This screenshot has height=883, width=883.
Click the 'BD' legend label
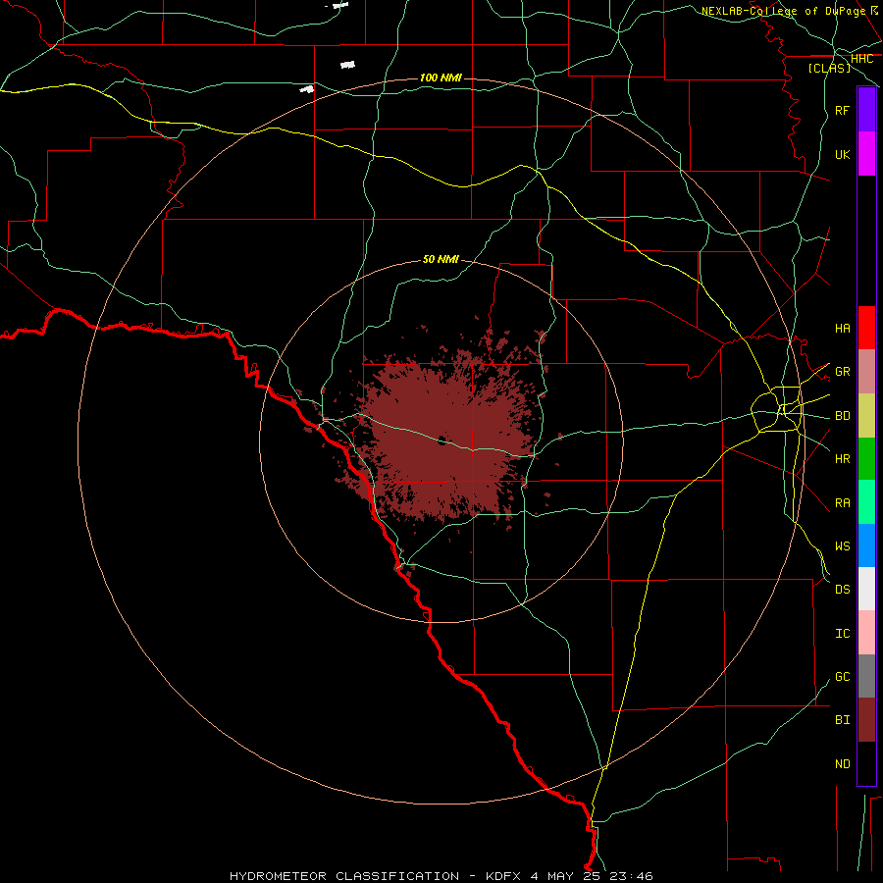842,416
